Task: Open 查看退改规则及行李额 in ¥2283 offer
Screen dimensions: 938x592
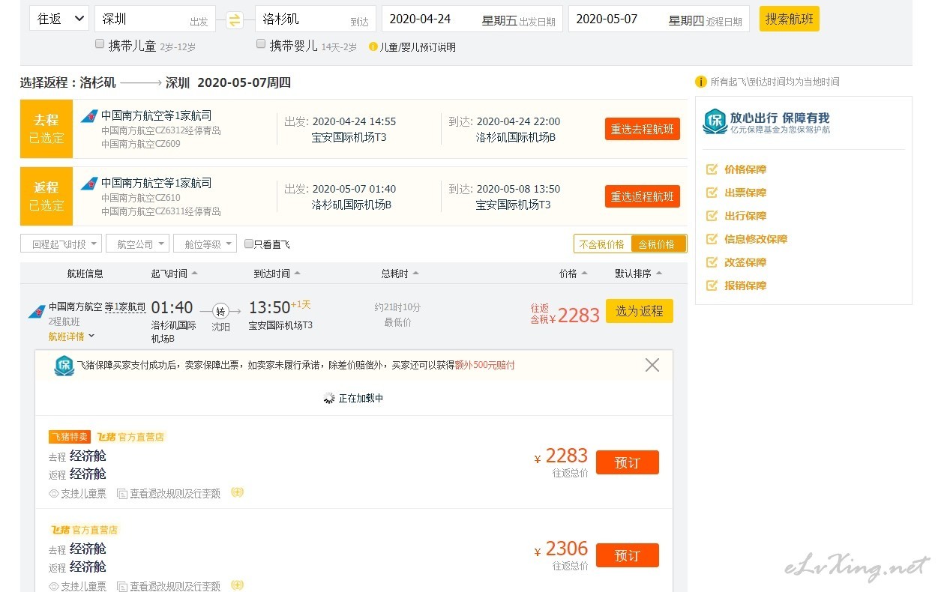Action: point(175,494)
